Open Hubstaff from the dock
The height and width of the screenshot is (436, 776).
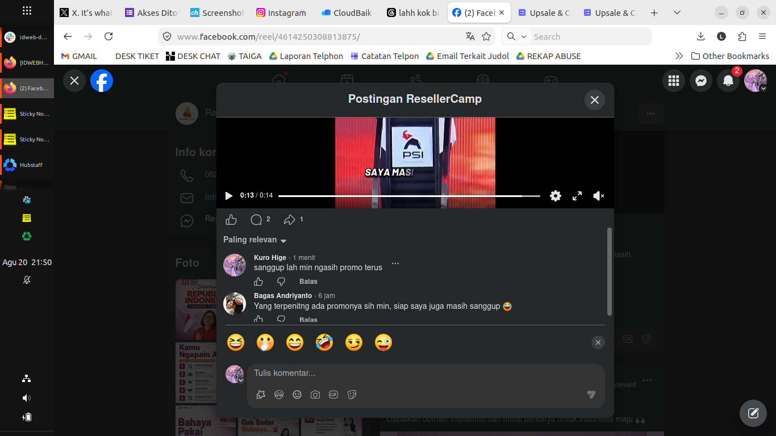tap(27, 165)
